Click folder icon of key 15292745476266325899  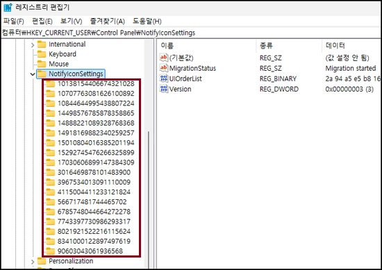click(x=51, y=153)
